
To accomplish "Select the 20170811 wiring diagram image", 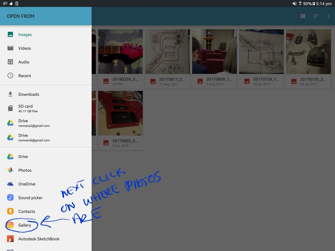I will [x=167, y=52].
